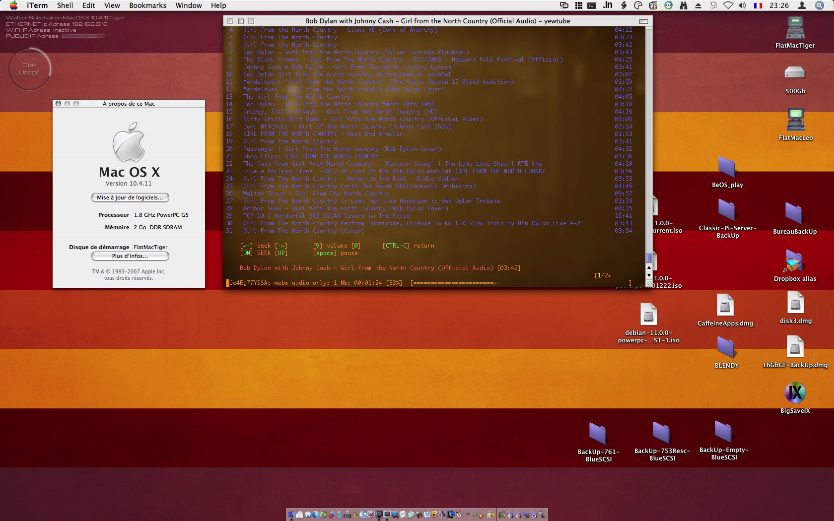Viewport: 834px width, 521px height.
Task: Click the Spotlight search icon
Action: pos(820,5)
